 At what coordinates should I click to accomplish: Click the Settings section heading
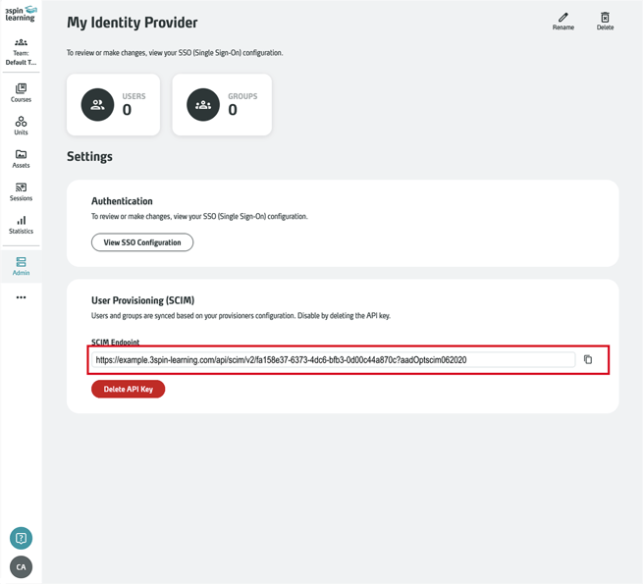coord(89,157)
